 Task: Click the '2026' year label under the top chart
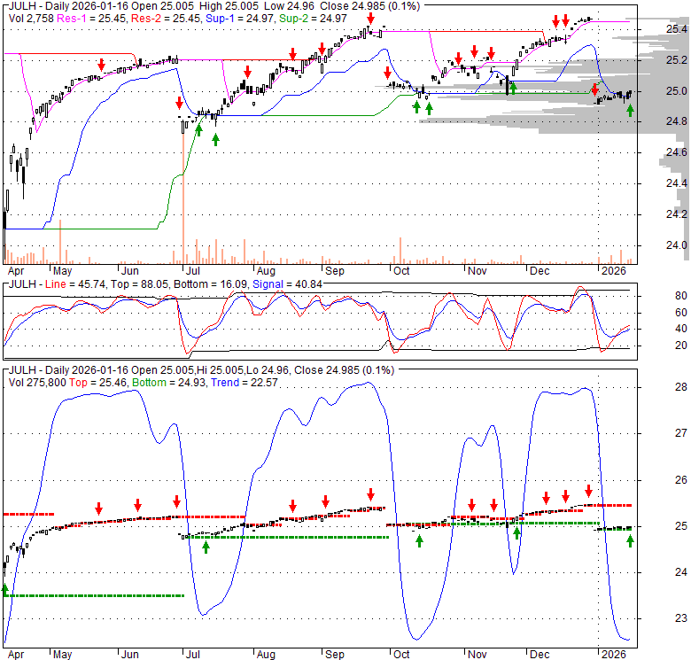point(613,270)
